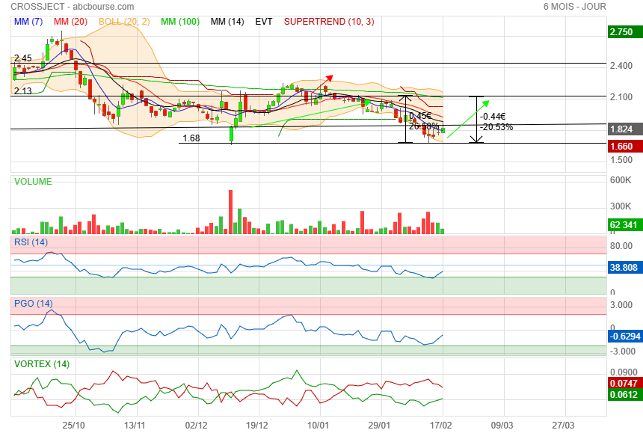Click the 2.400 price axis label

621,66
